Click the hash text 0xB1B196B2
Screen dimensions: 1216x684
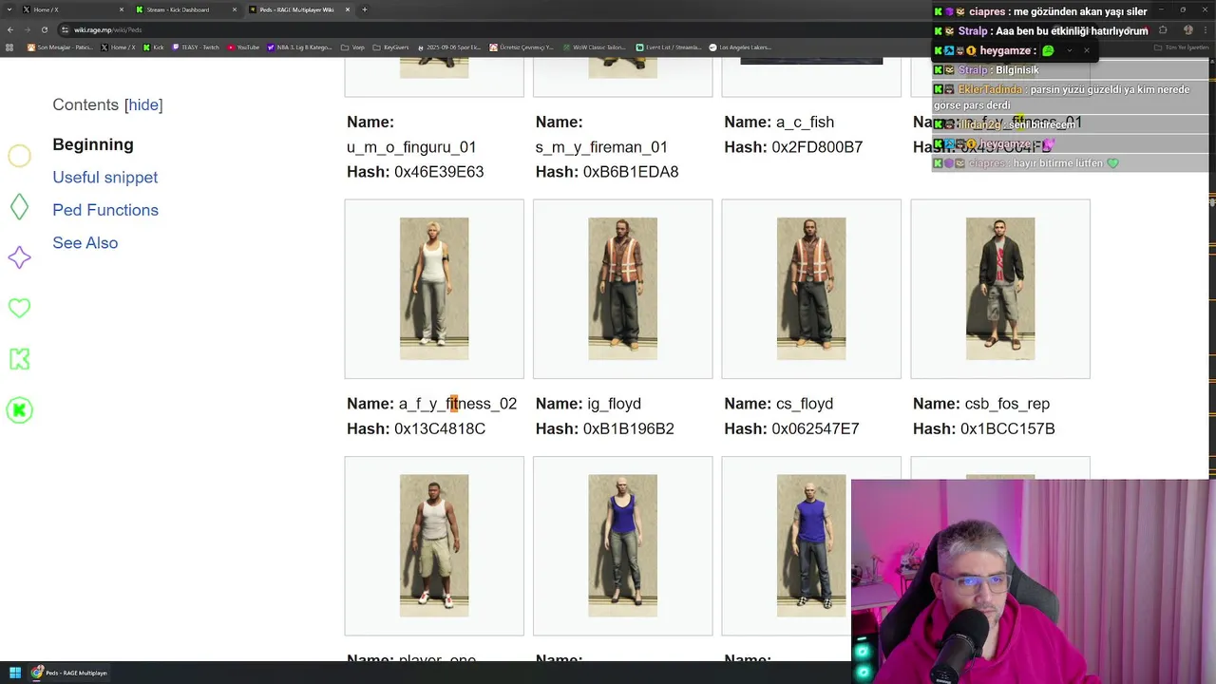click(x=629, y=429)
